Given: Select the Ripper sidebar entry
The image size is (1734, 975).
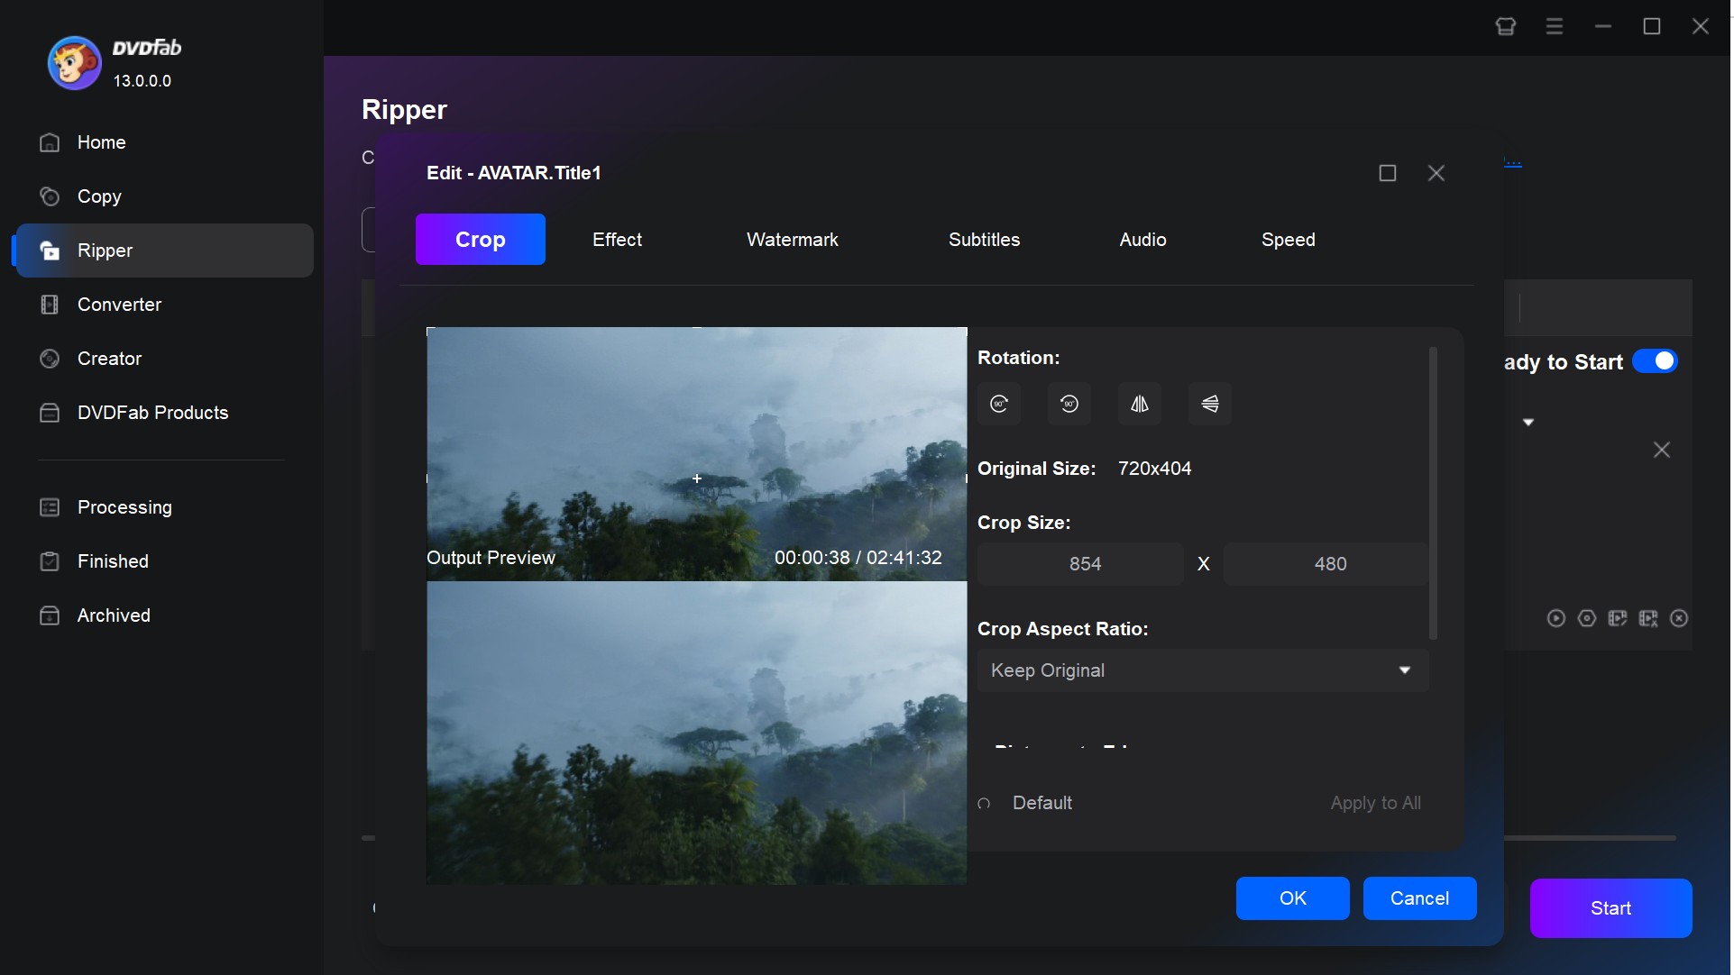Looking at the screenshot, I should tap(104, 251).
